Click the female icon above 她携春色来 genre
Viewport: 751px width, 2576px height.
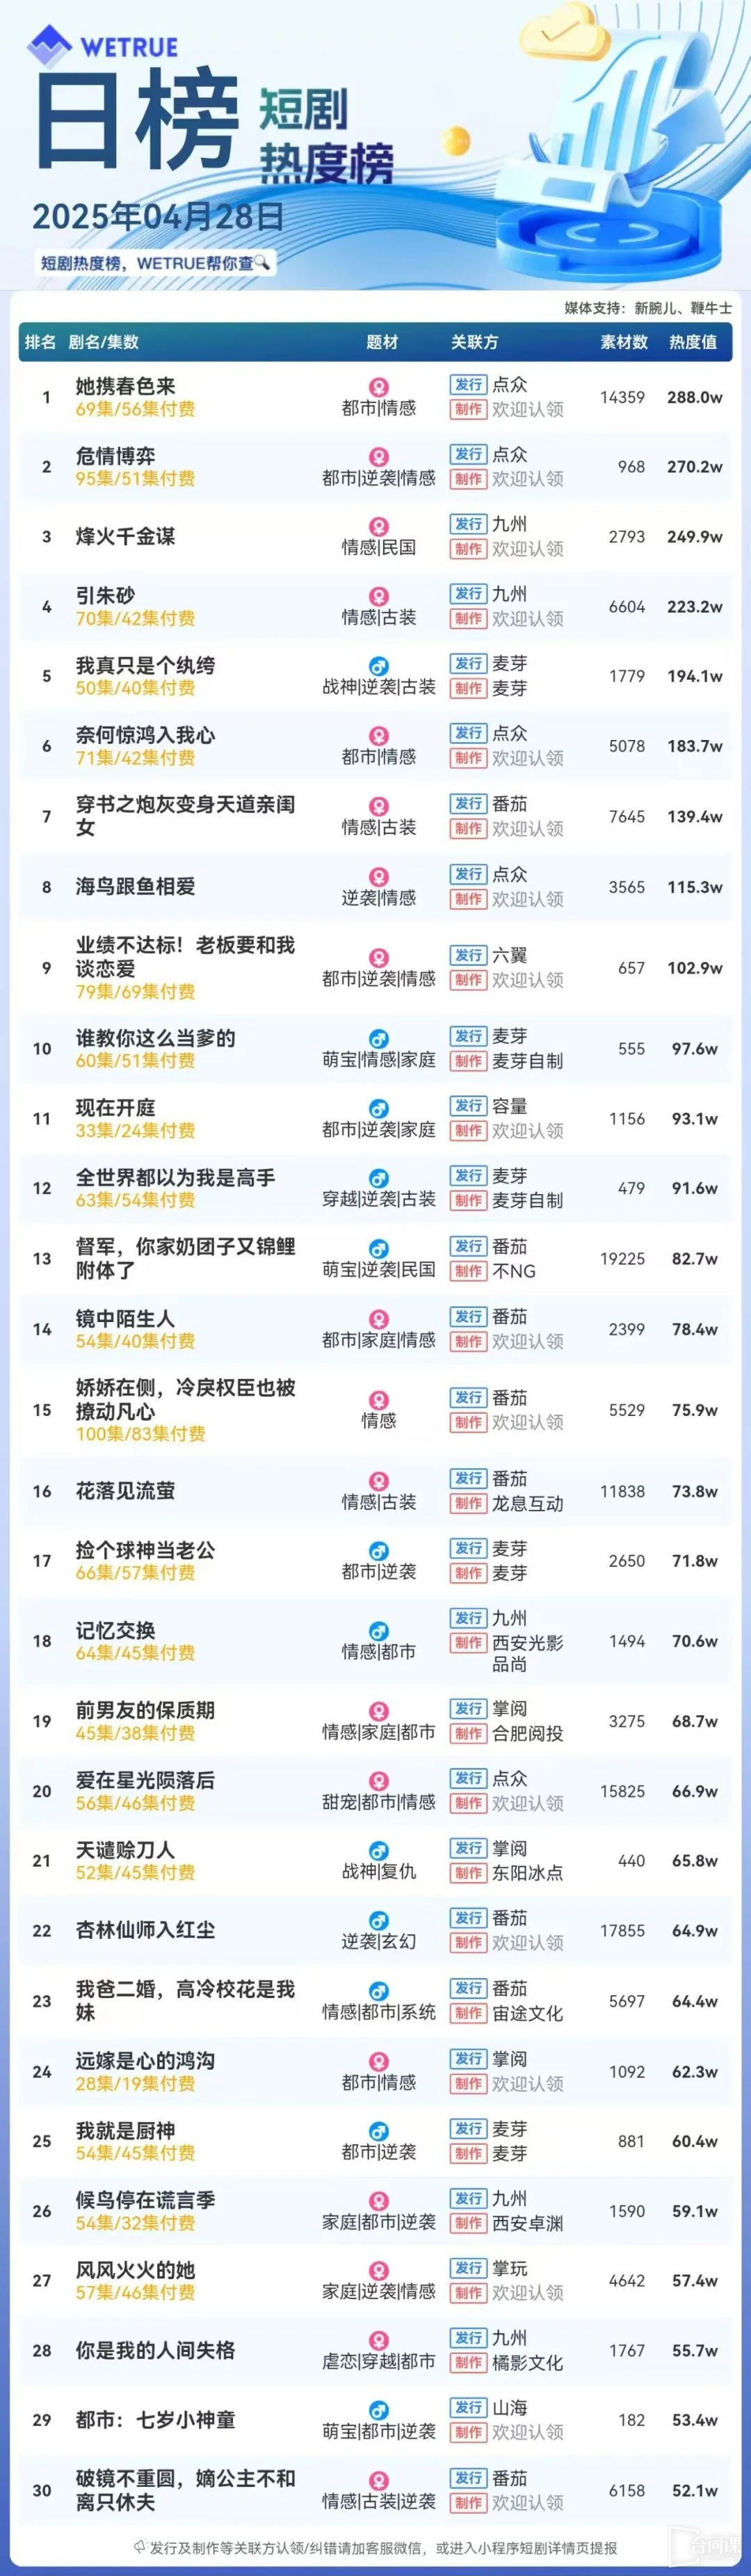click(379, 386)
